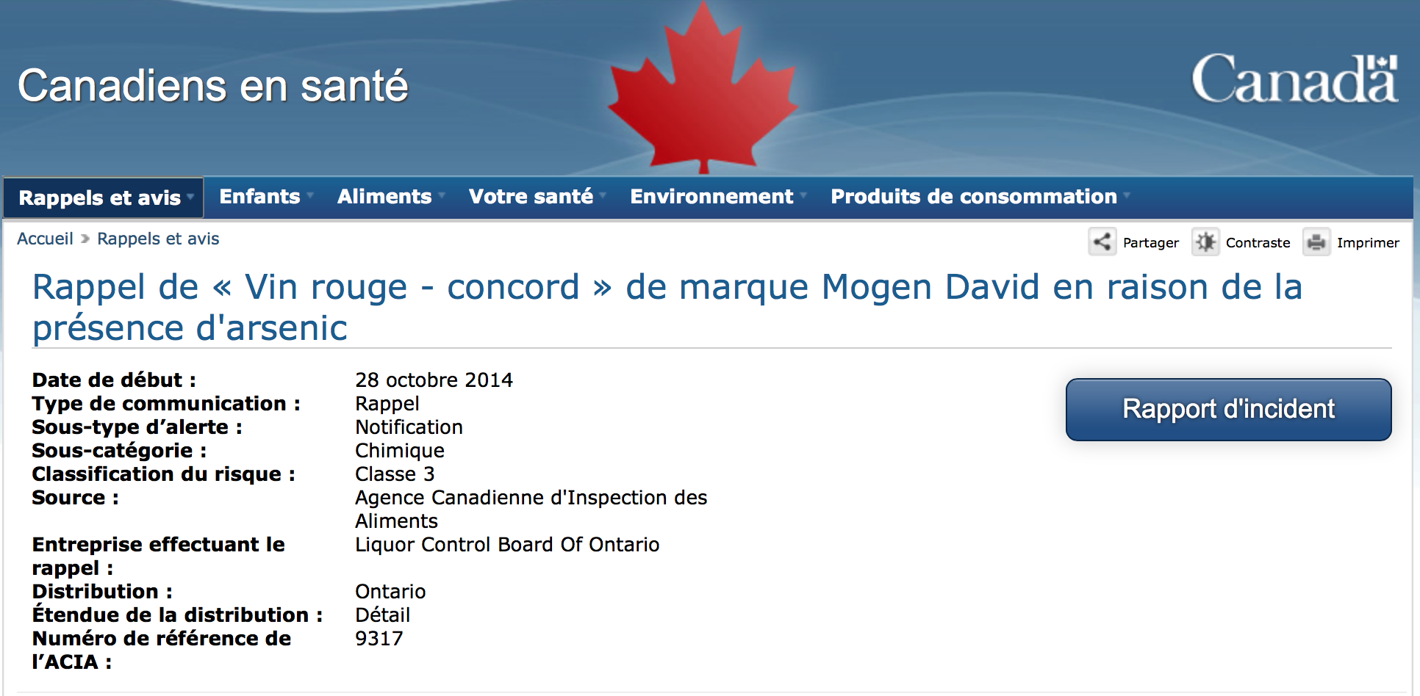Go to the Accueil breadcrumb link
1420x696 pixels.
click(45, 239)
